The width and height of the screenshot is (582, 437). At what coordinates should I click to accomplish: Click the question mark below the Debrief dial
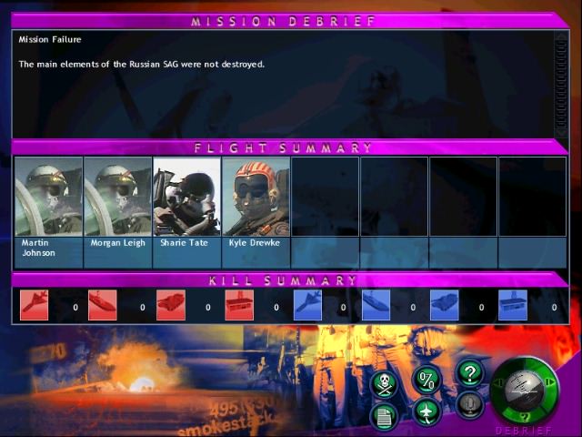click(523, 416)
